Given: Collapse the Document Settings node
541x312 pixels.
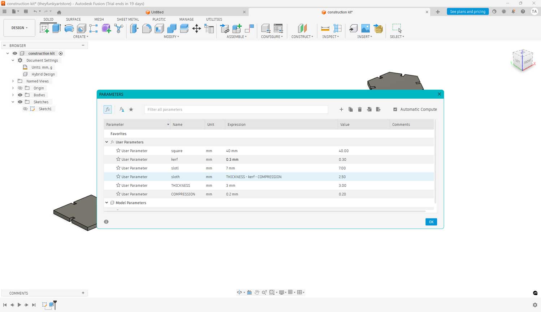Looking at the screenshot, I should click(x=13, y=60).
